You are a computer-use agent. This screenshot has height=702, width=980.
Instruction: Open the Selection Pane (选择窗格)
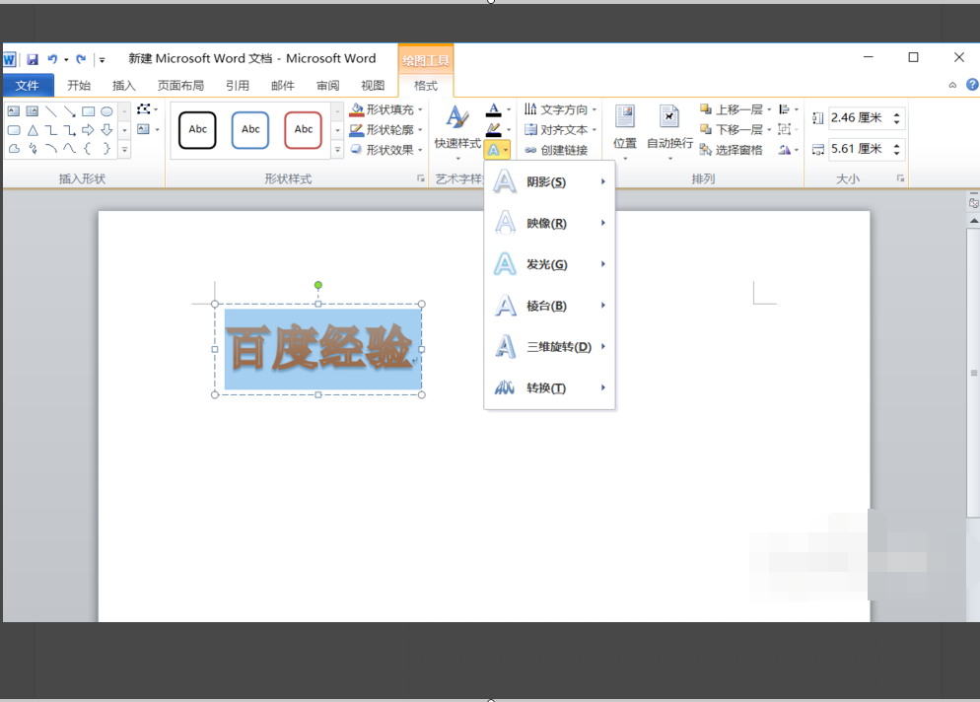click(732, 150)
